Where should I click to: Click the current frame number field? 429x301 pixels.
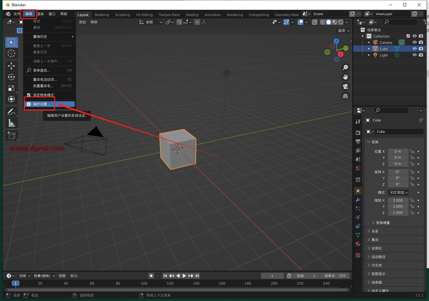(272, 276)
